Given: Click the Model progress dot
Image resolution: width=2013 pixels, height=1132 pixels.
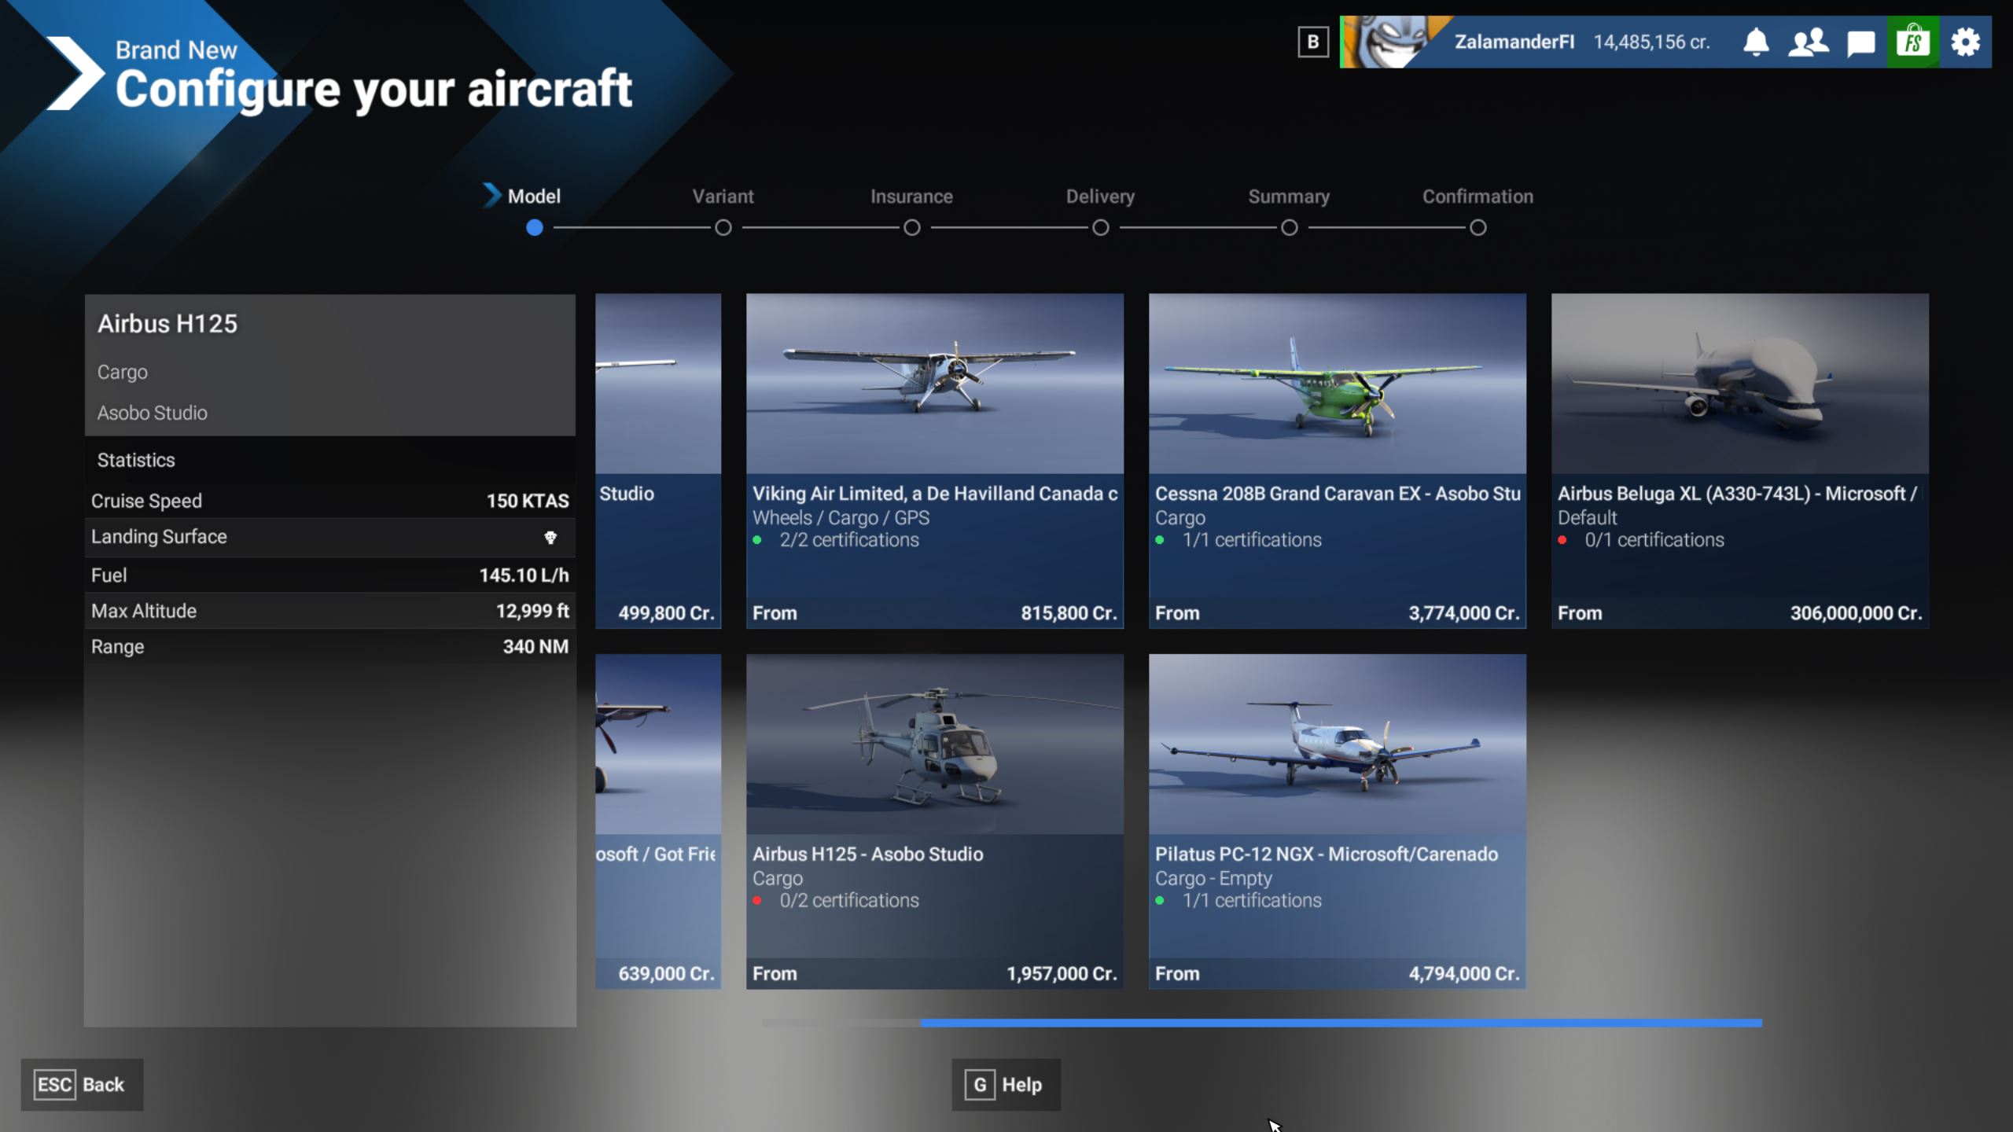Looking at the screenshot, I should tap(535, 228).
